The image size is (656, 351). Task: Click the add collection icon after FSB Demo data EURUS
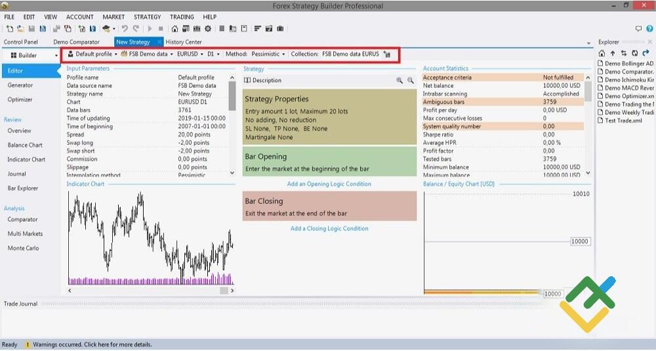(387, 54)
